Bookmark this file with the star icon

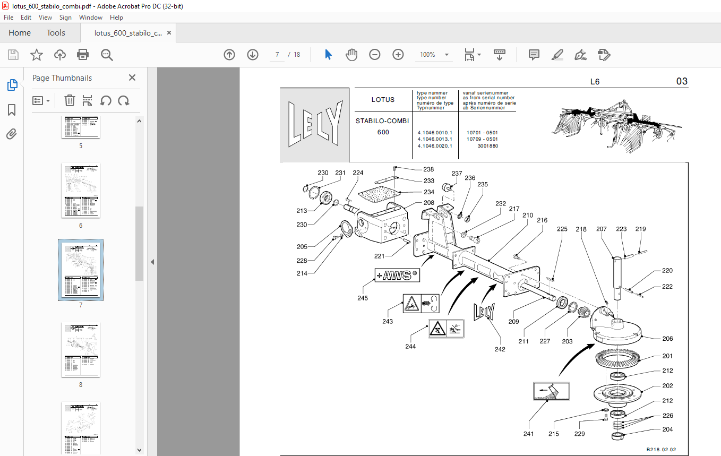coord(36,55)
